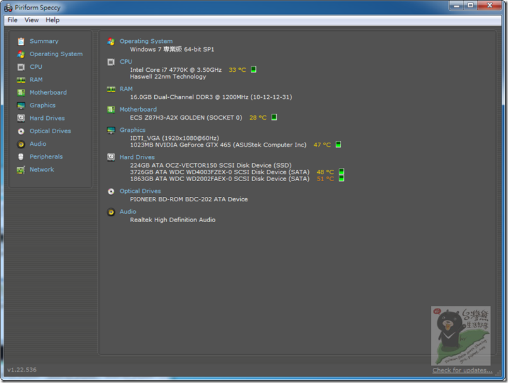Go to Summary in the sidebar

click(x=44, y=42)
